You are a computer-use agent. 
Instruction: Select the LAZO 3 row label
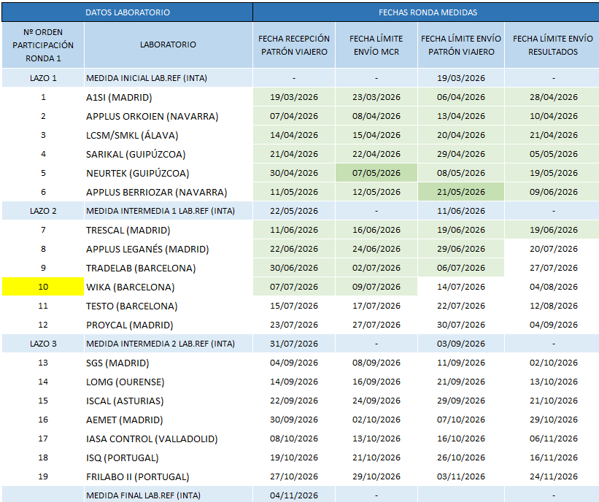point(43,344)
